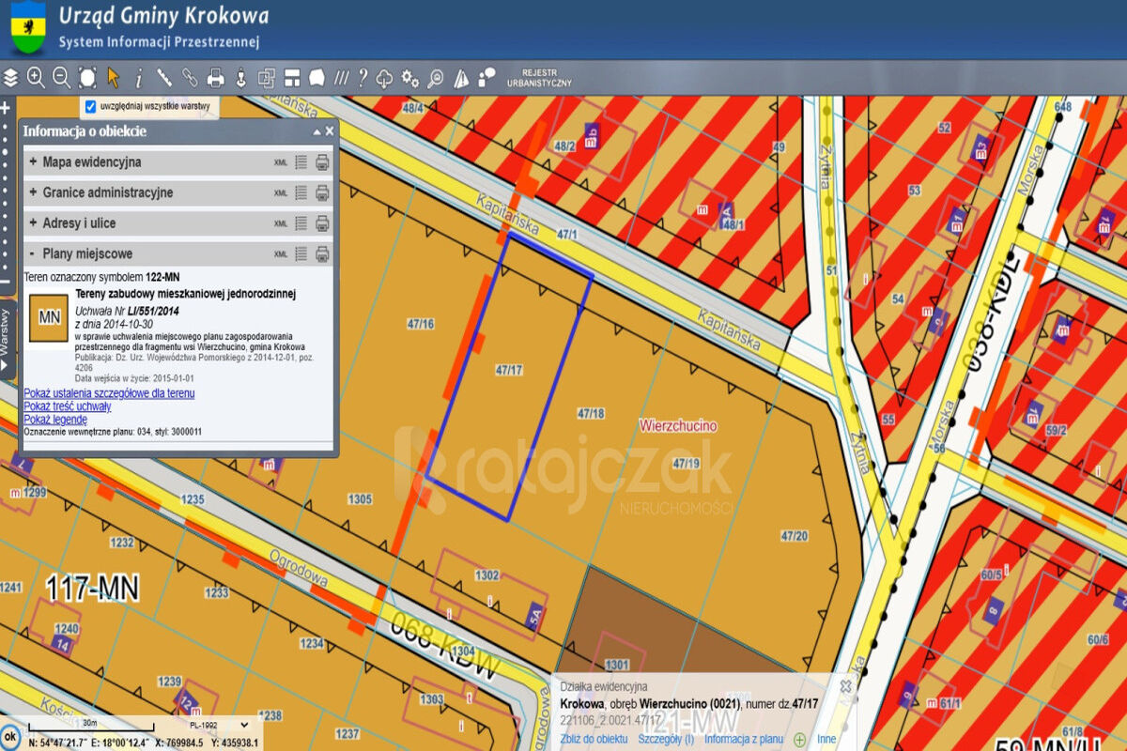Viewport: 1127px width, 751px height.
Task: Click 'Pokaż ustalenia szczegółowe dla terenu' link
Action: pos(109,393)
